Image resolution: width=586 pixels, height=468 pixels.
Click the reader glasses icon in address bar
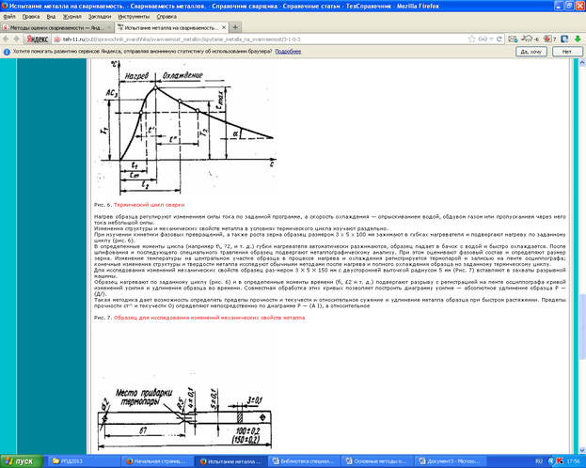click(x=483, y=39)
